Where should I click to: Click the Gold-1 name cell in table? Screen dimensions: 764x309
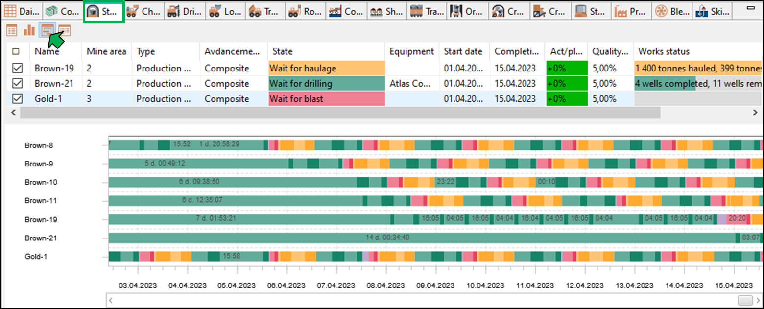click(55, 98)
